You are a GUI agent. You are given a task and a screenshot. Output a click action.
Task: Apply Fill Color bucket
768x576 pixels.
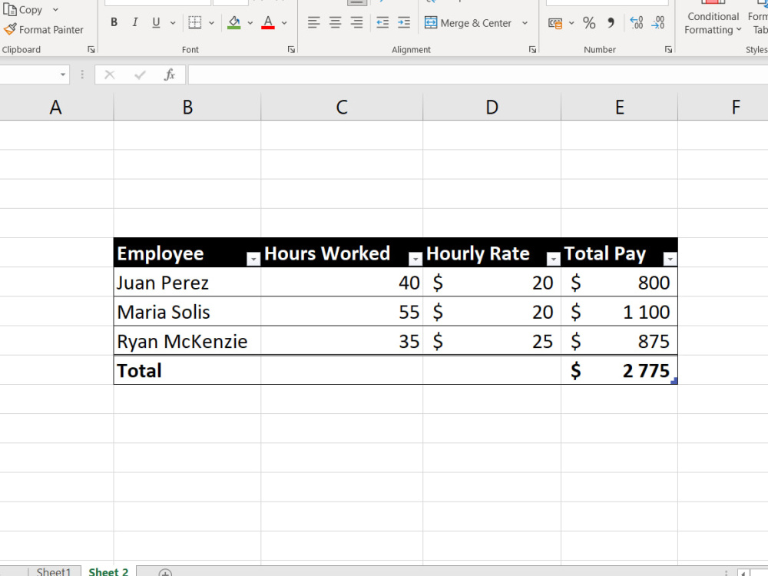coord(234,22)
